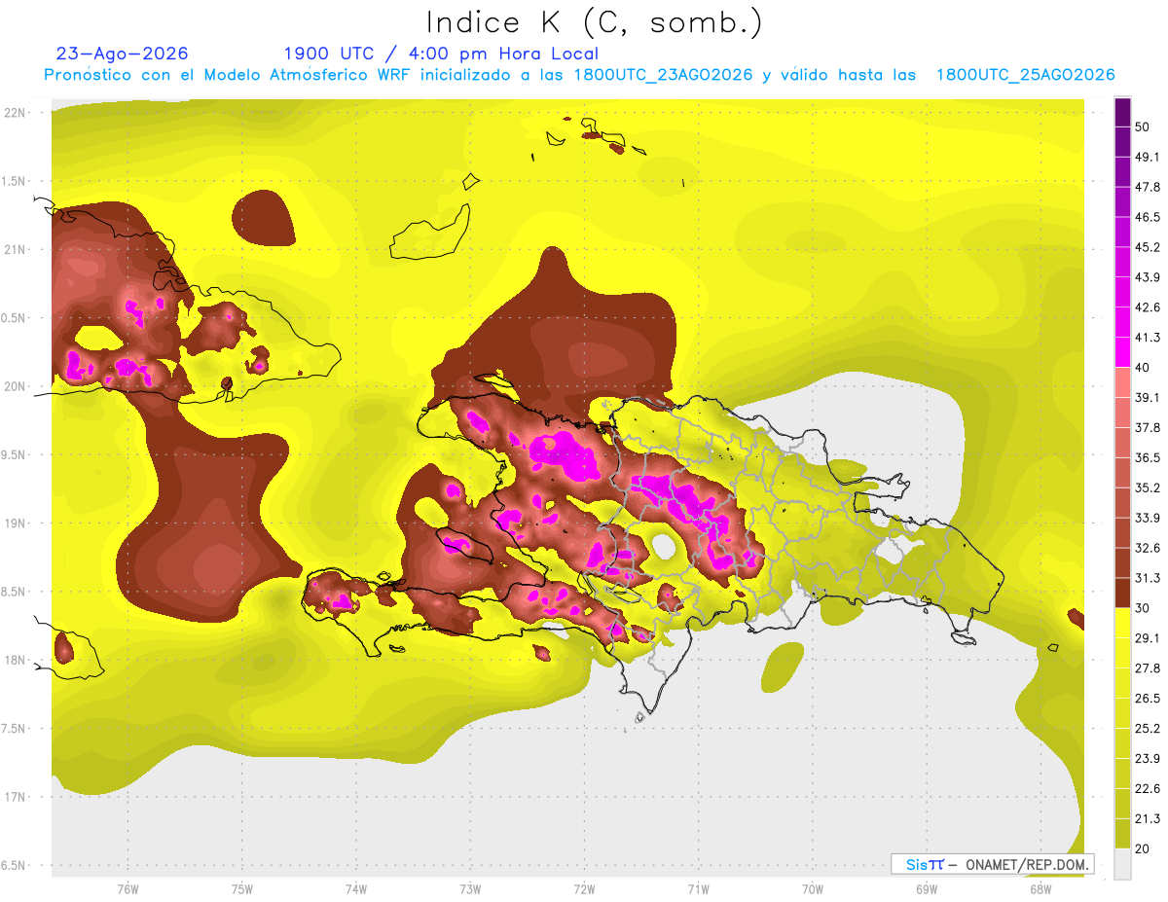Click the magenta colorbar segment between 40 and 41.3
Viewport: 1168px width, 902px height.
(x=1122, y=352)
